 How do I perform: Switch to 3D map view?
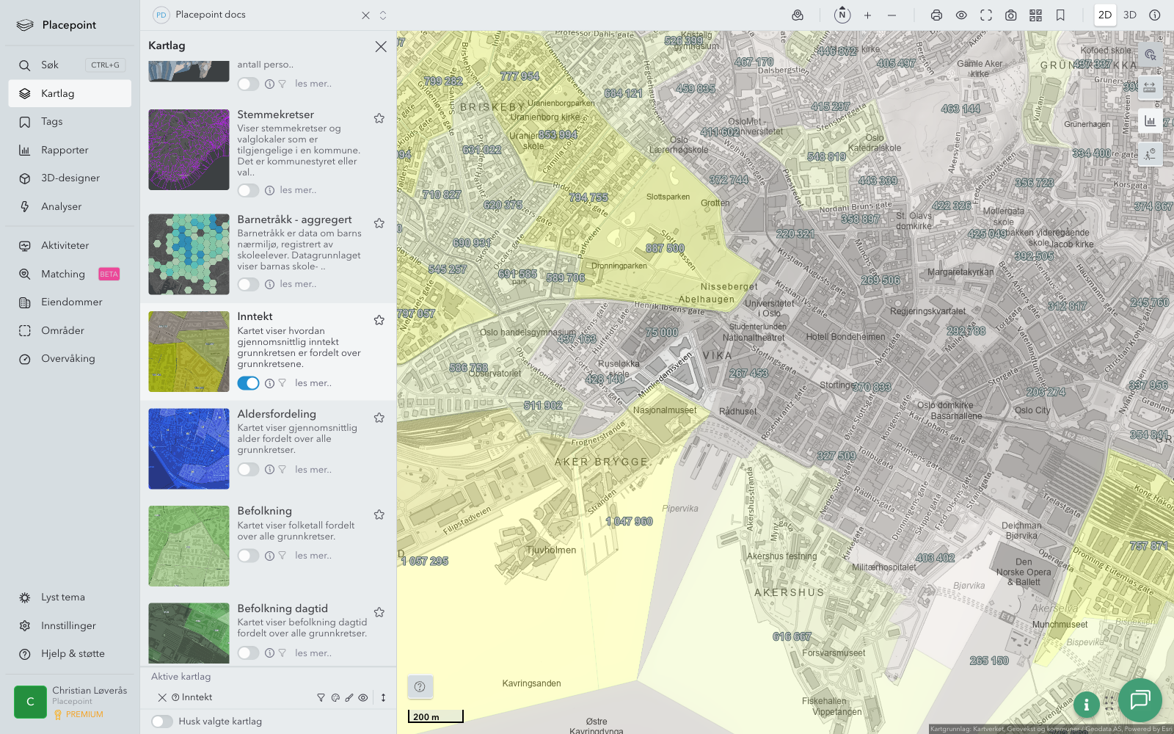1130,15
